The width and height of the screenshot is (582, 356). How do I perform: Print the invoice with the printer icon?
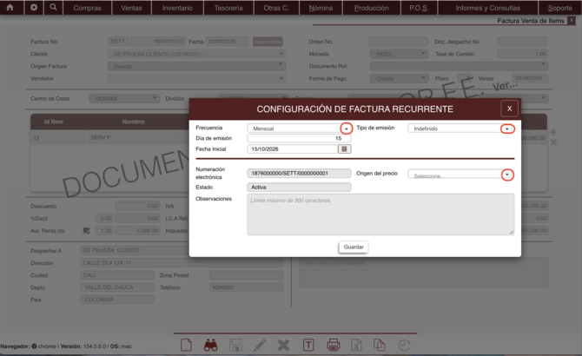[x=333, y=345]
